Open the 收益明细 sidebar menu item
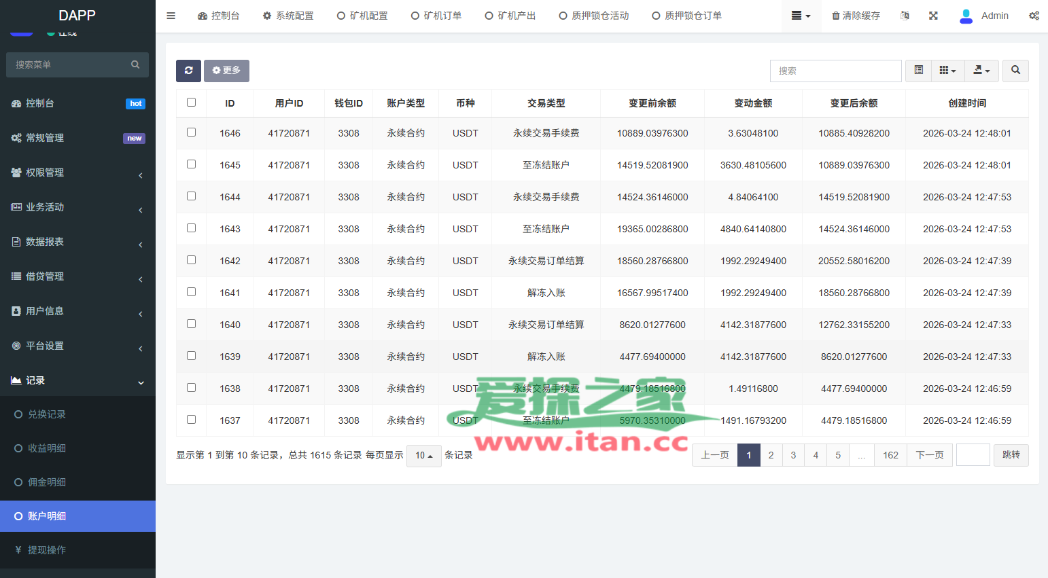 47,448
